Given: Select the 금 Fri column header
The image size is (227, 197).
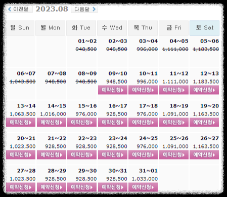Looking at the screenshot, I should (173, 28).
